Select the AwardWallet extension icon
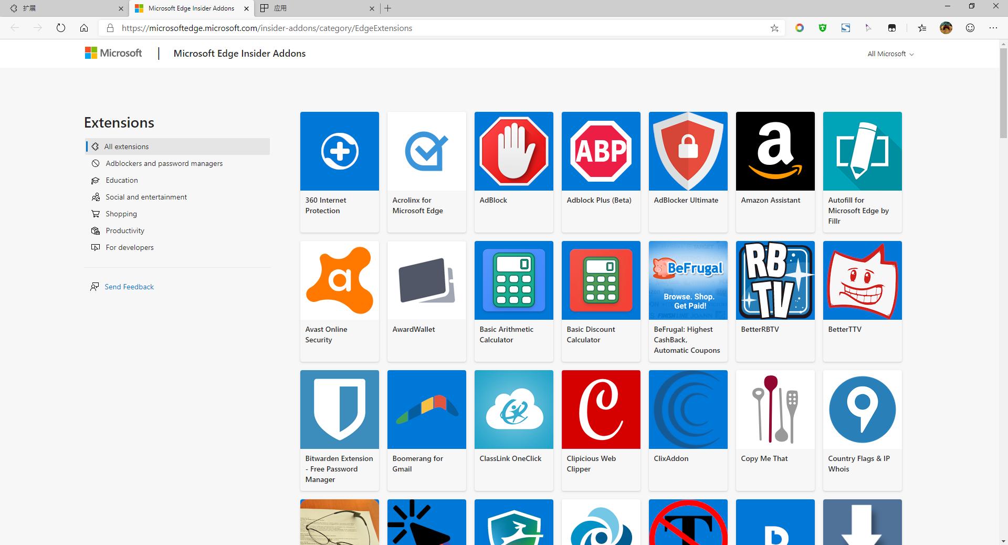 tap(427, 280)
